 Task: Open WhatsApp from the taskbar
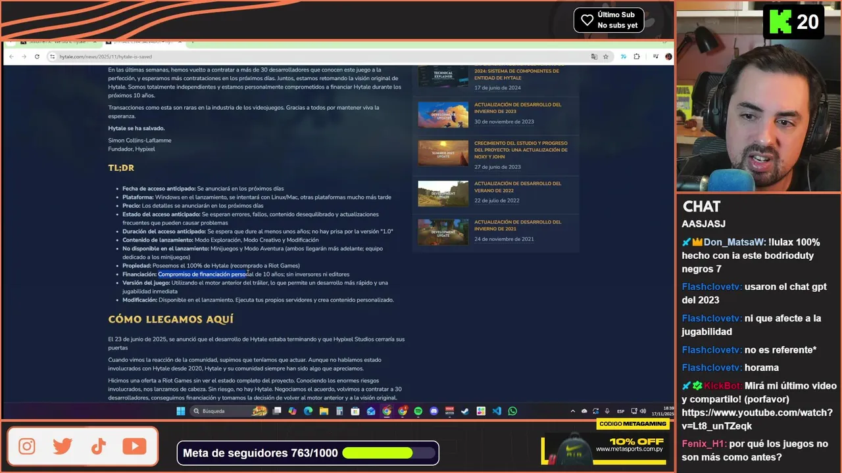tap(512, 411)
